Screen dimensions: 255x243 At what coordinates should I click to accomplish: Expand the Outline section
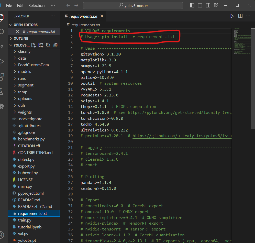[x=34, y=38]
